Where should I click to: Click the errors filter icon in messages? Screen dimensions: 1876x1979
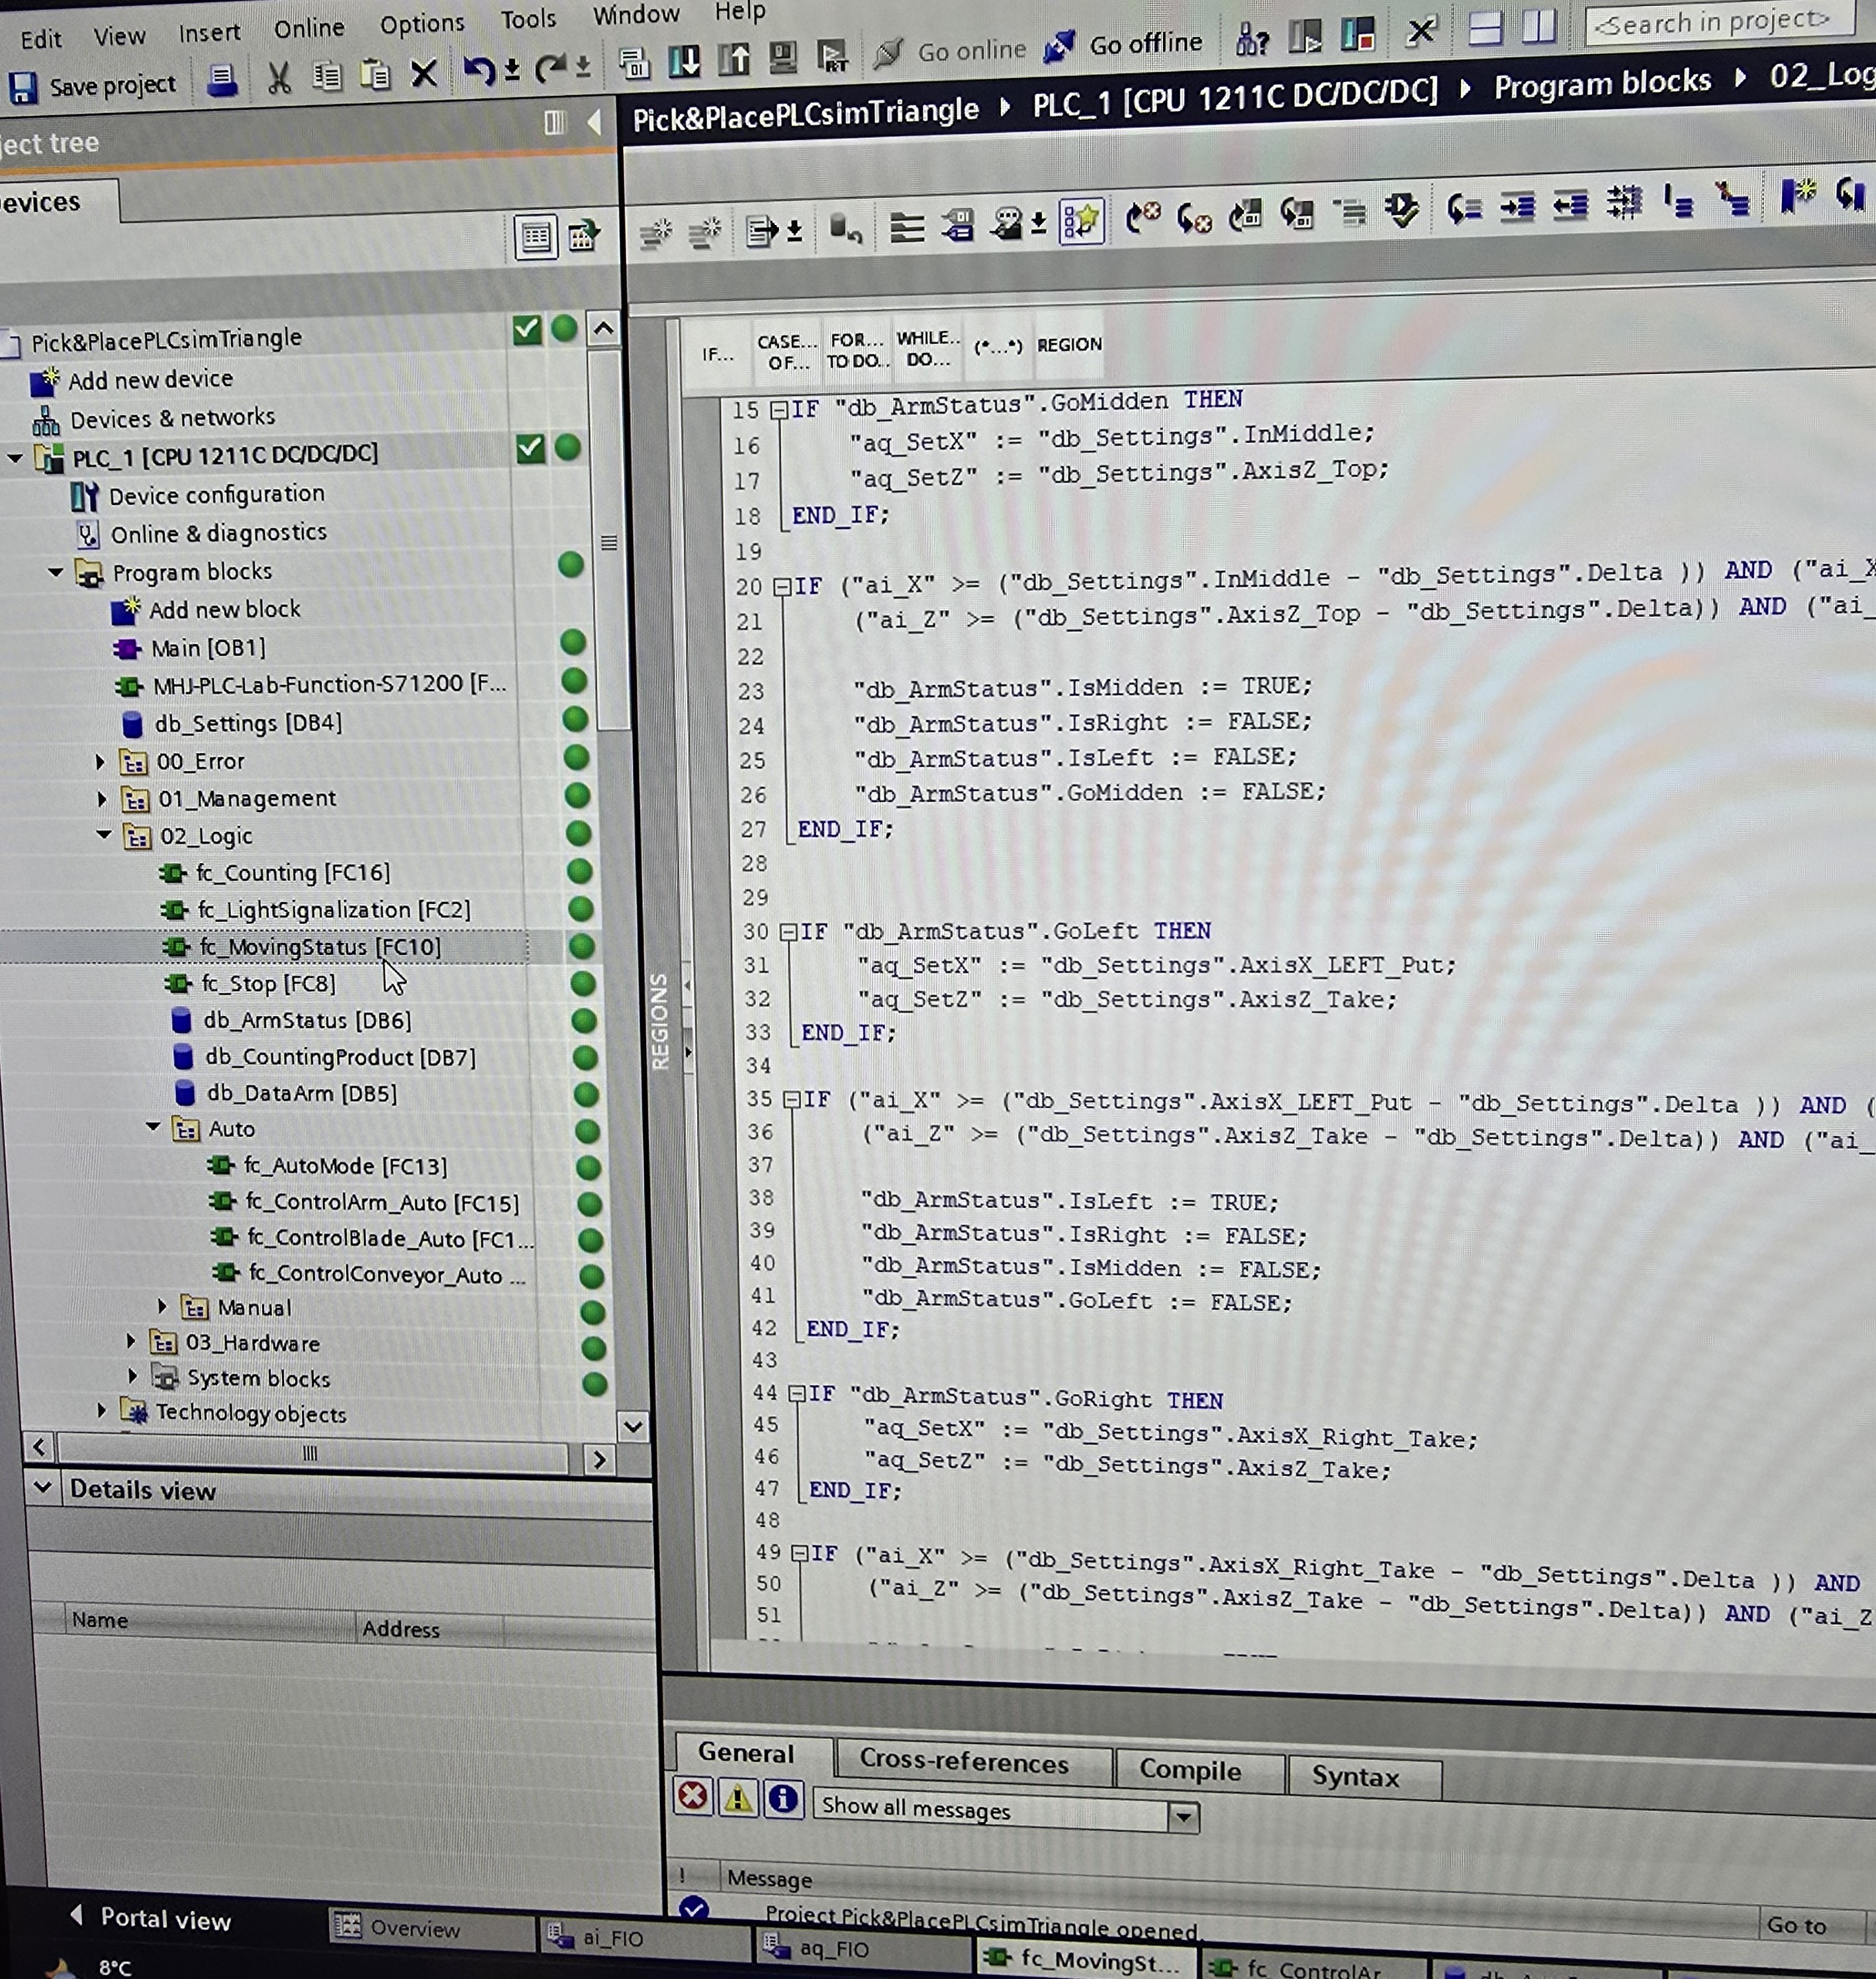(x=692, y=1797)
